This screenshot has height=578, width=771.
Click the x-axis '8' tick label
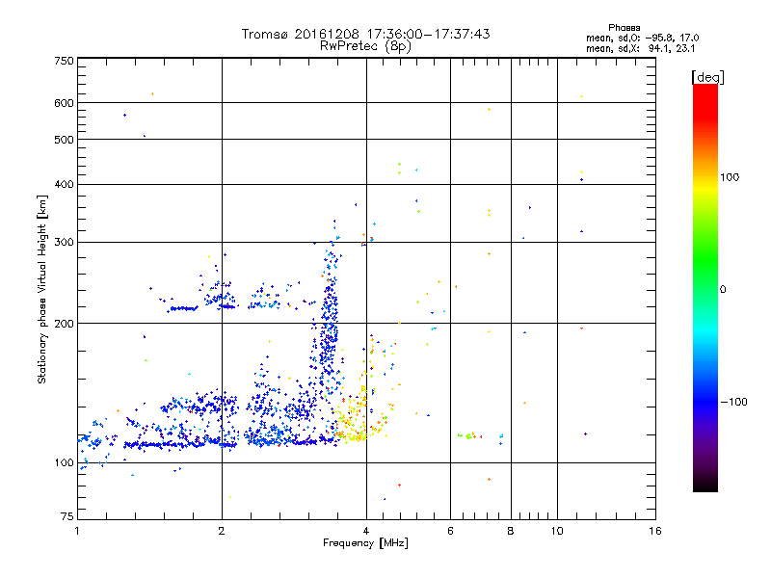511,531
